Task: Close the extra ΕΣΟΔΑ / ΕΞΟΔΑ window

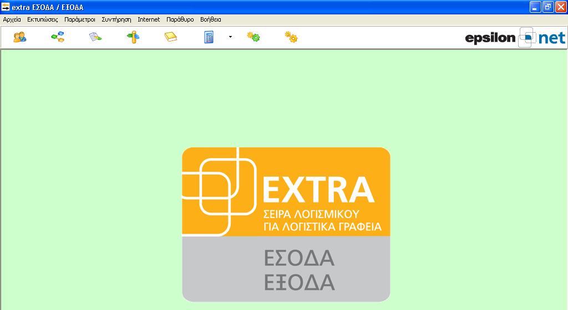Action: [560, 7]
